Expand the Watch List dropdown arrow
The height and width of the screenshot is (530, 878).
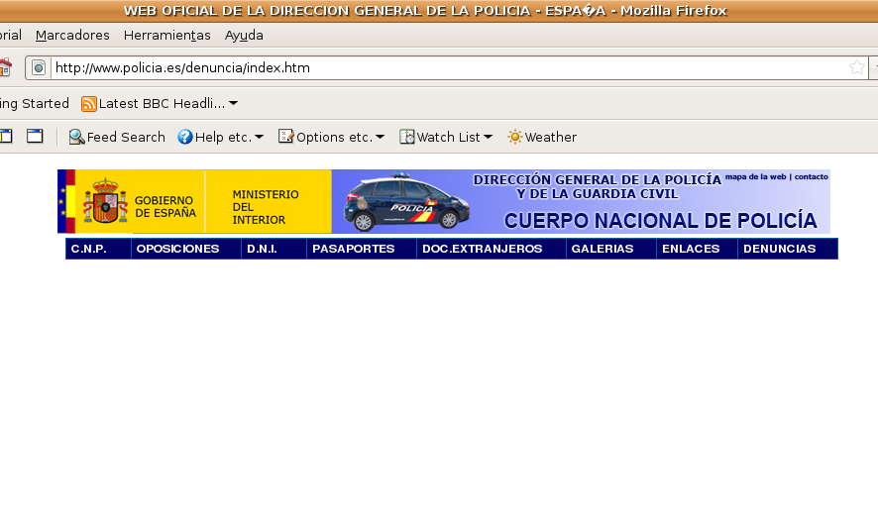[x=488, y=137]
